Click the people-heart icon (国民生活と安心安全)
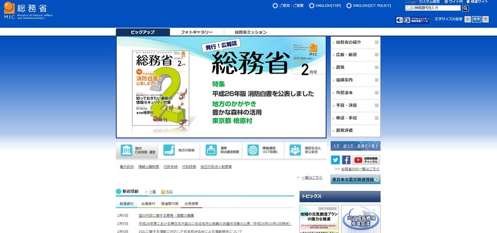 click(x=295, y=150)
